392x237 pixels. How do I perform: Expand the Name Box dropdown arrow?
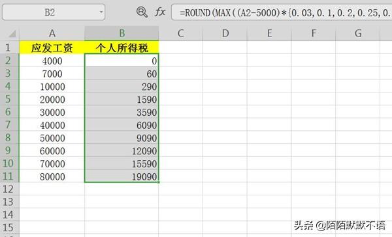[101, 12]
